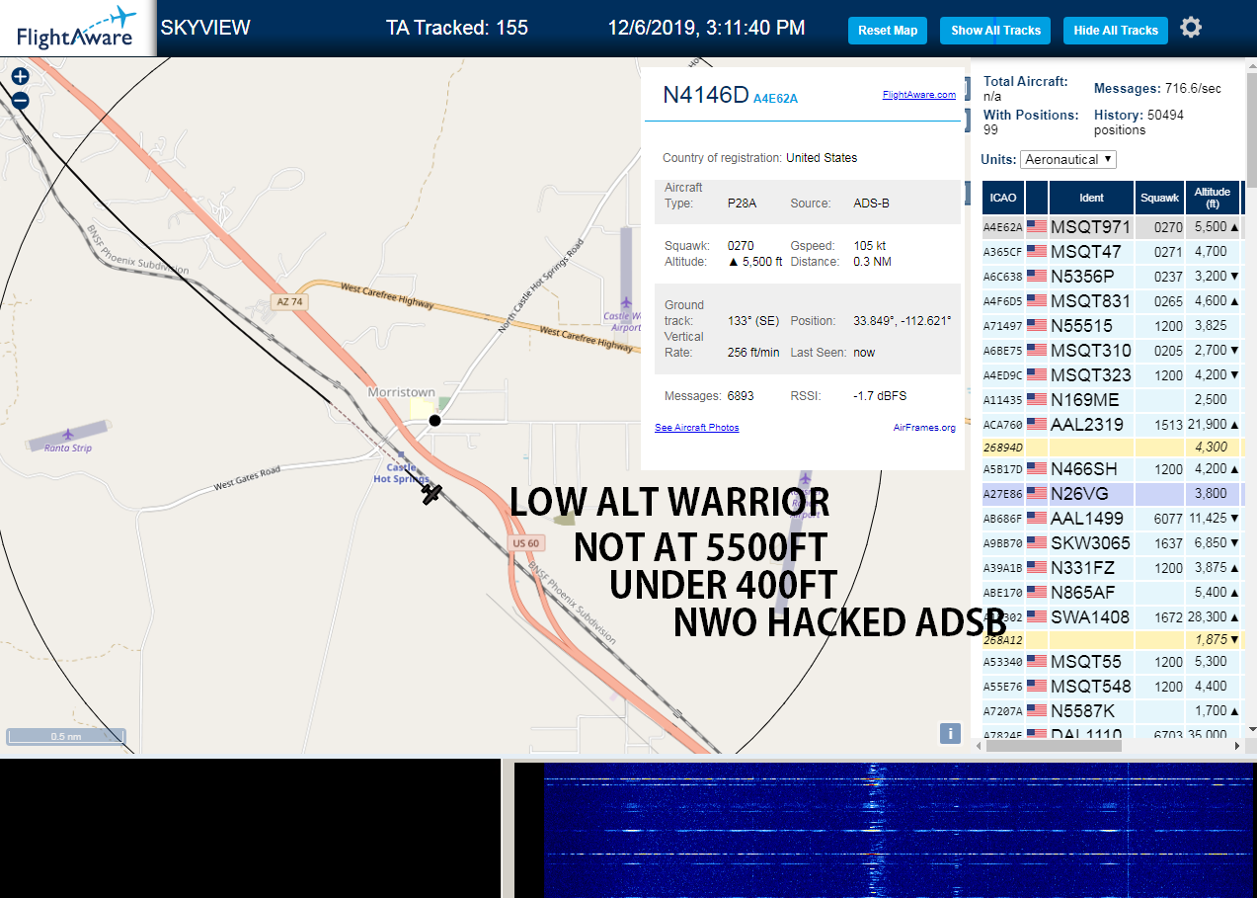Click the Castle Well Airport marker
Image resolution: width=1257 pixels, height=898 pixels.
point(625,302)
